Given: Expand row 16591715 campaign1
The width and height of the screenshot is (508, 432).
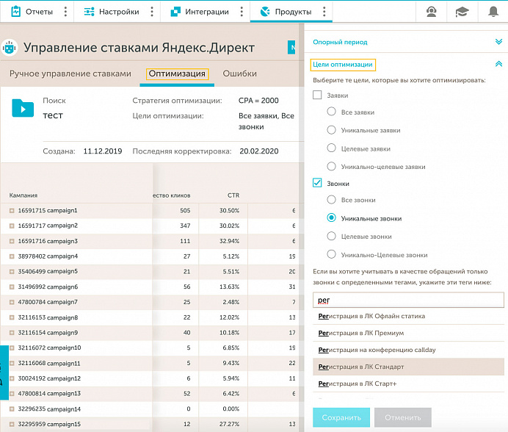Looking at the screenshot, I should pos(12,211).
